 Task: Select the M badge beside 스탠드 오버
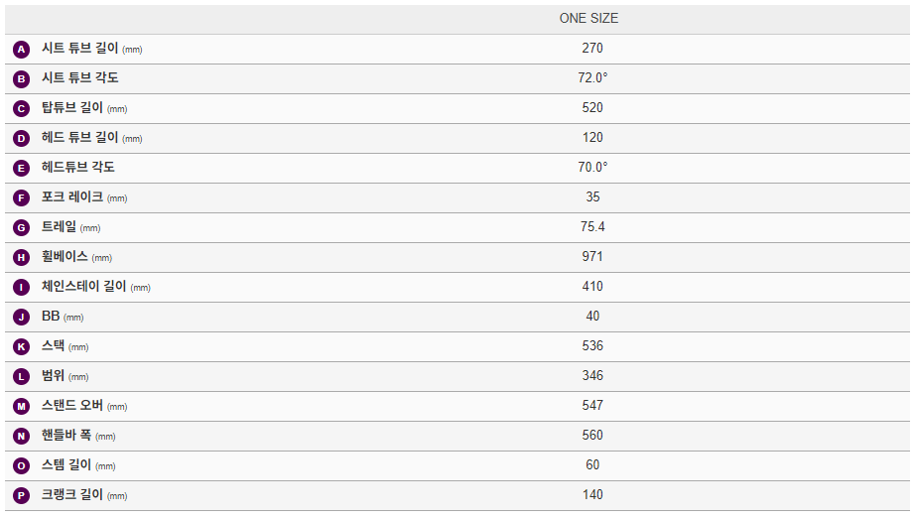22,406
